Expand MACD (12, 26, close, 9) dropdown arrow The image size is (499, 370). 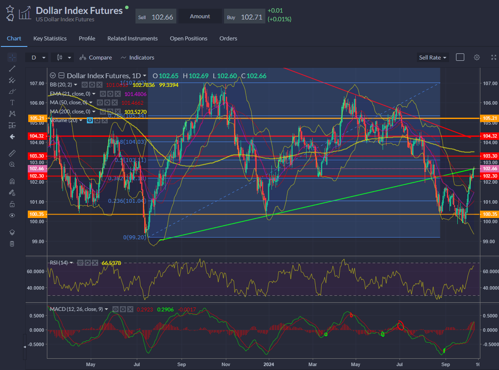tap(106, 309)
